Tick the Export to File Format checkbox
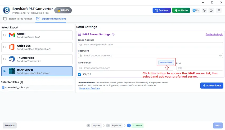Screen dimensions: 225x130 point(5,19)
